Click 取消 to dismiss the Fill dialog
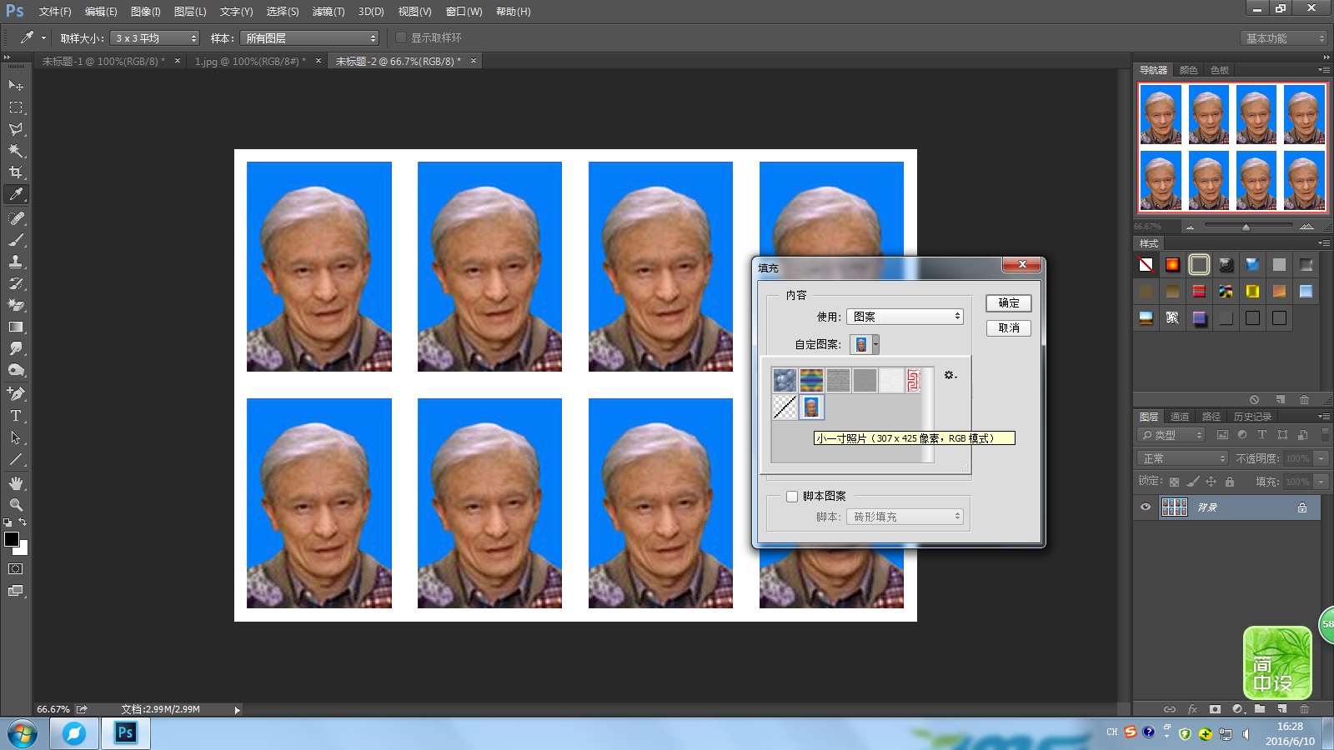The width and height of the screenshot is (1334, 750). 1009,327
